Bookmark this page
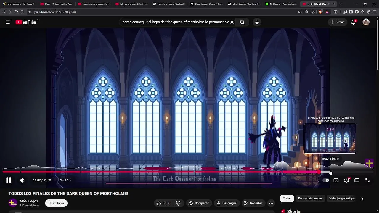The height and width of the screenshot is (213, 379). [x=22, y=12]
